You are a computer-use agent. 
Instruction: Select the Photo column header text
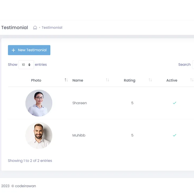pos(36,80)
